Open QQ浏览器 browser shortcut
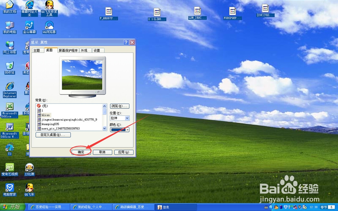338x211 pixels. tap(49, 27)
